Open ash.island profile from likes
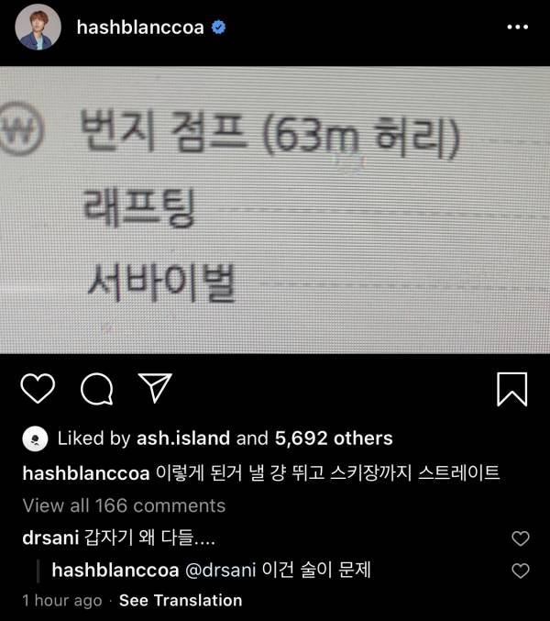 [183, 438]
